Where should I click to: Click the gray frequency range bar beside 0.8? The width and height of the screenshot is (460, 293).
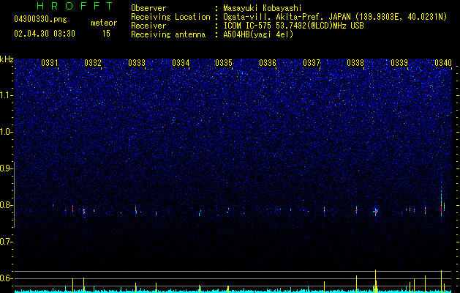pyautogui.click(x=15, y=195)
